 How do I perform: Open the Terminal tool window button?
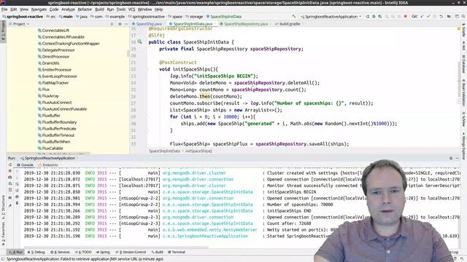[x=177, y=253]
